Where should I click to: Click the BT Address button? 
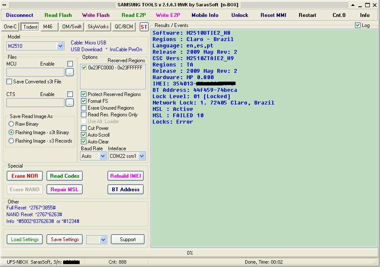pos(125,190)
